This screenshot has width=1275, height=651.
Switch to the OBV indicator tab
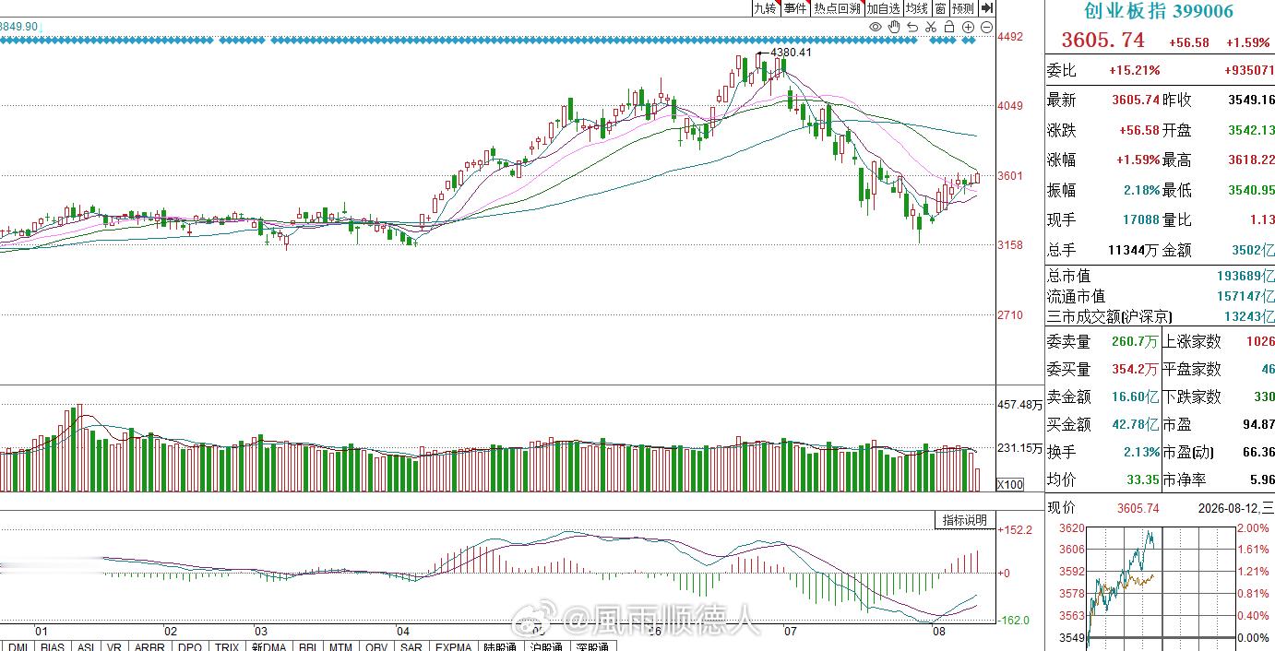tap(376, 647)
